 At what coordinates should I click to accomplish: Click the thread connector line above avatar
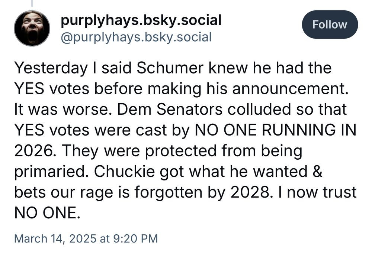pos(32,3)
